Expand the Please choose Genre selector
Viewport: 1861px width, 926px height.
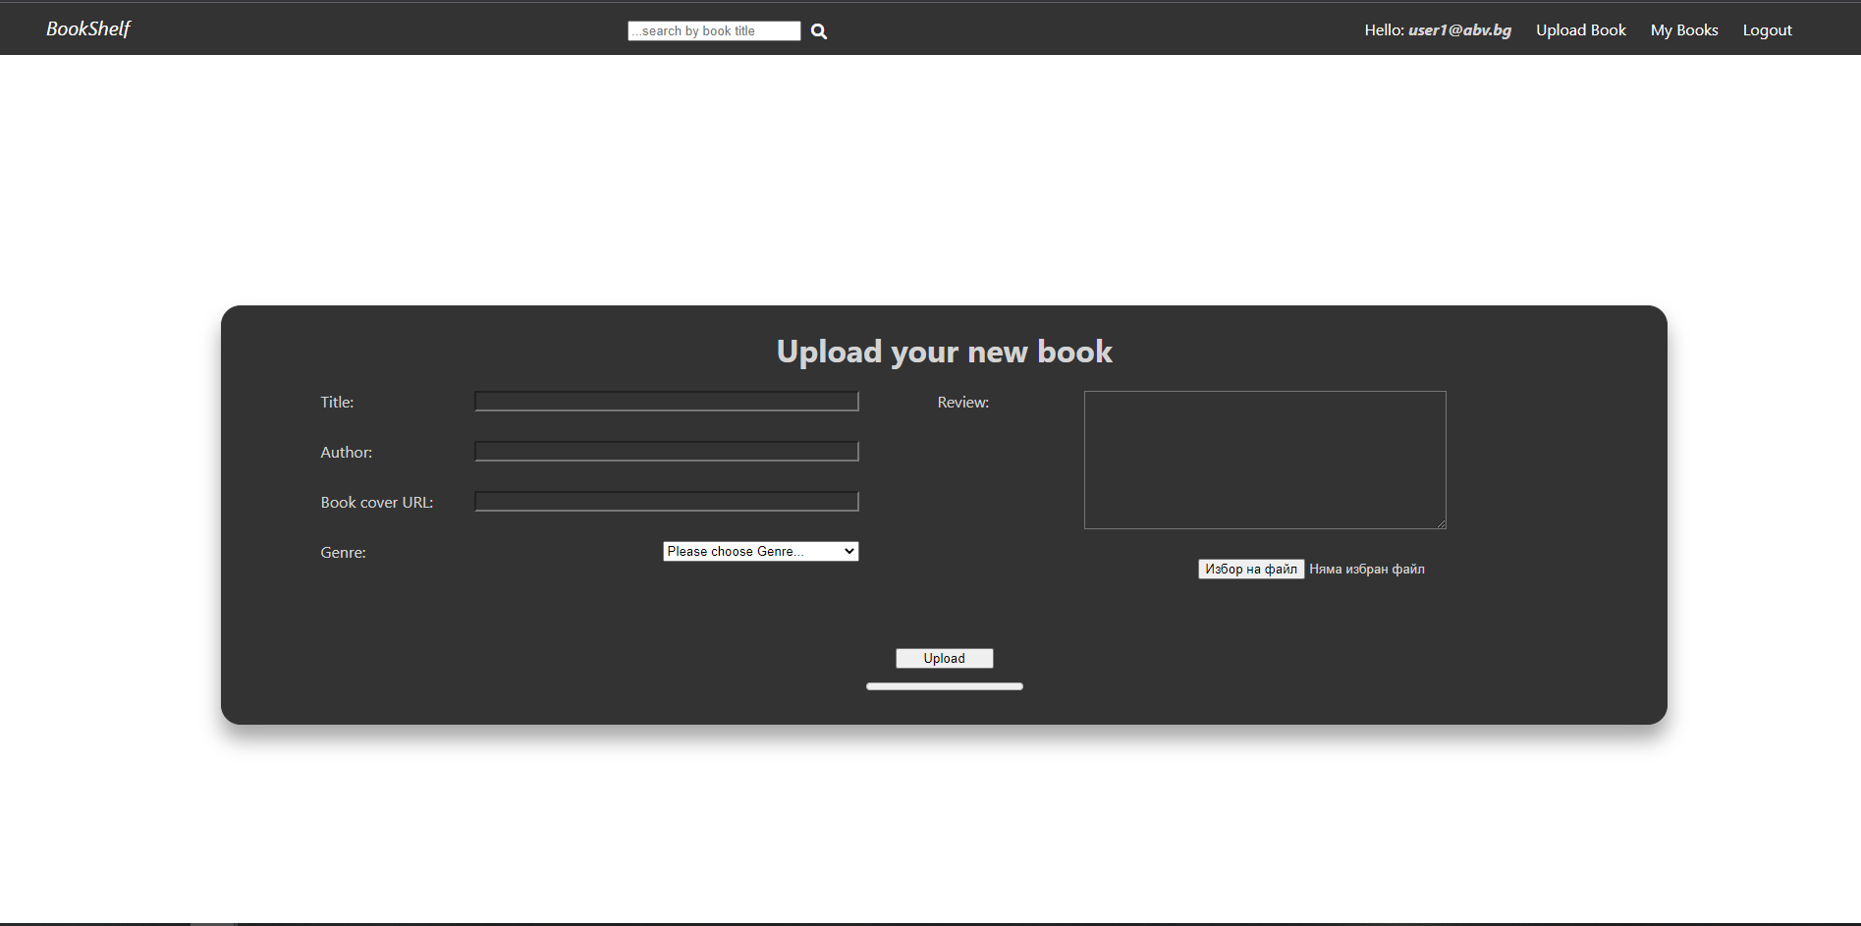pos(759,551)
